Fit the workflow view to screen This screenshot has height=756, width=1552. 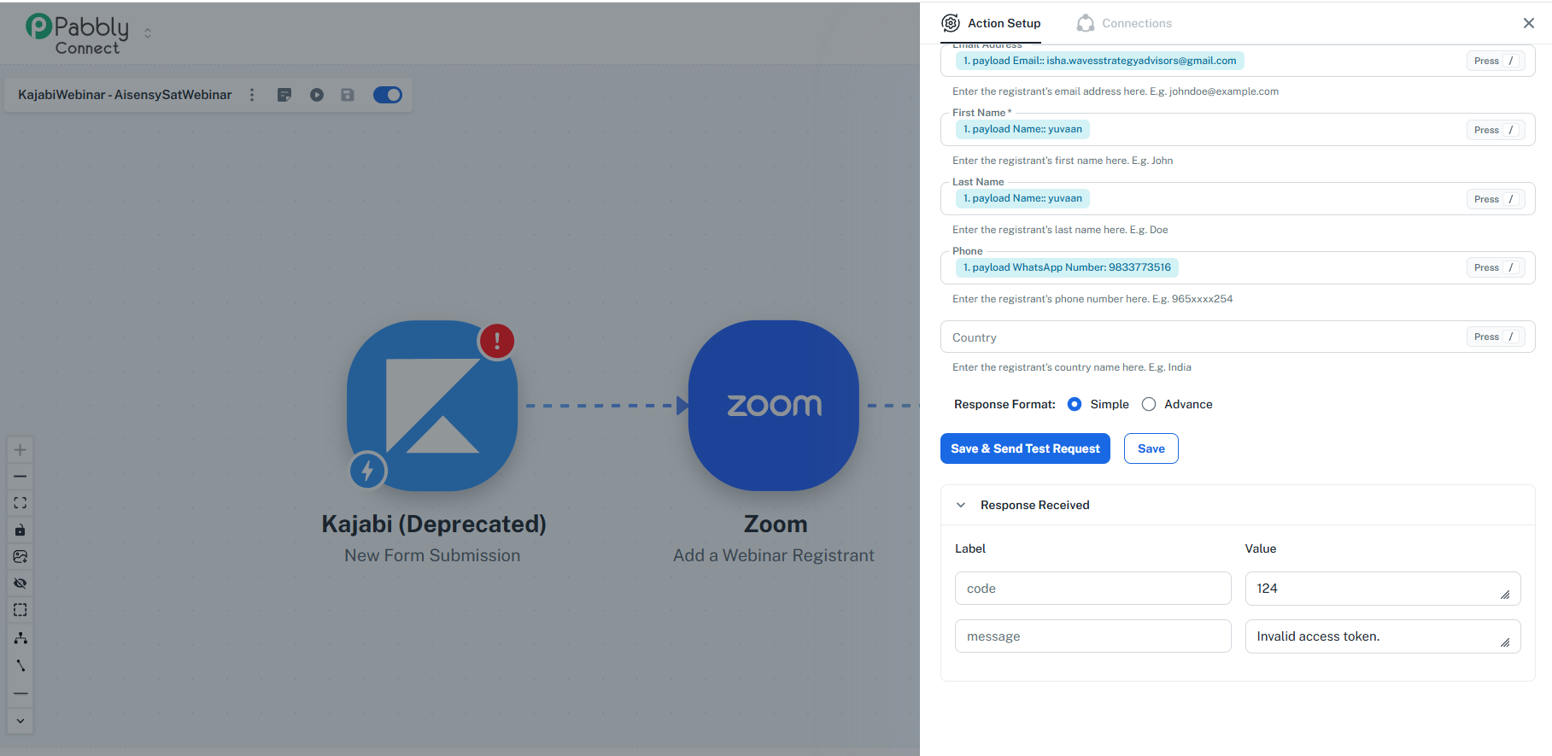point(20,503)
